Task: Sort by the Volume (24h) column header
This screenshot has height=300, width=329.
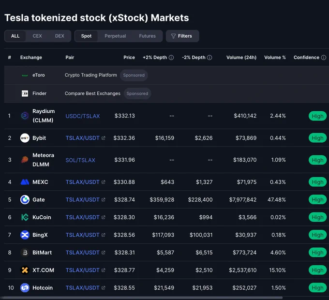Action: click(241, 58)
